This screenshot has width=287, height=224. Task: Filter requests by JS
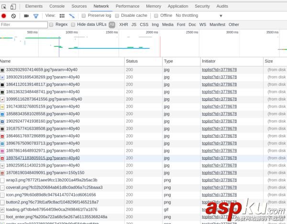134,24
